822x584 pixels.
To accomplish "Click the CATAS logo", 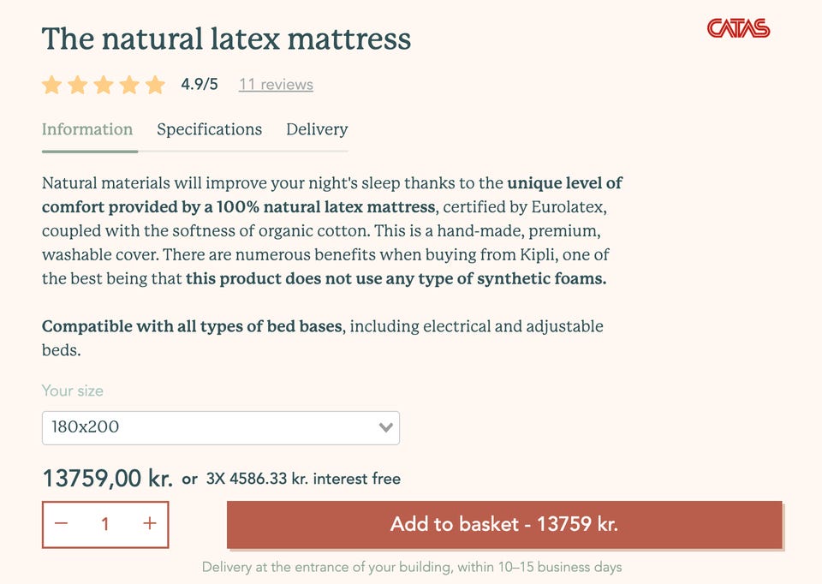I will [738, 29].
